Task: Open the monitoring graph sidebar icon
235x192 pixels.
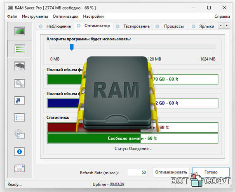Action: coord(19,31)
